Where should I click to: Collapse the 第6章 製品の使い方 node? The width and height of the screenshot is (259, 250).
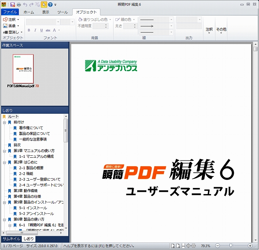[5, 219]
